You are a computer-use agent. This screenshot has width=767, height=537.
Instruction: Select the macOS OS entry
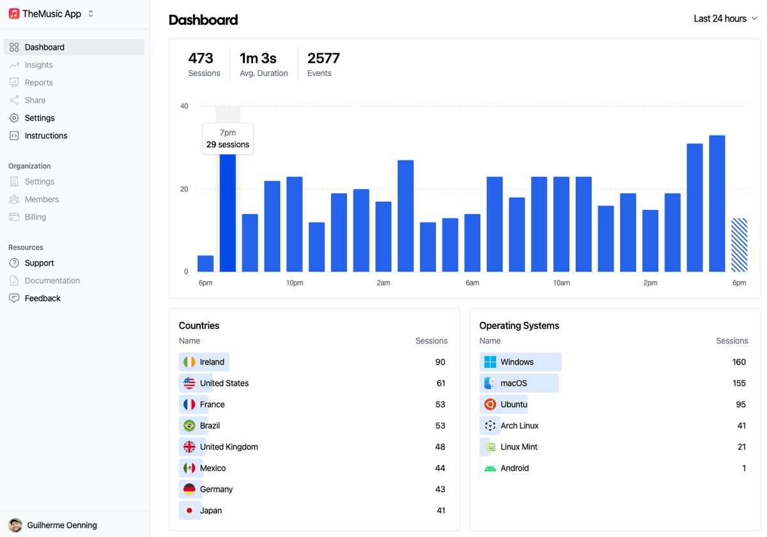pyautogui.click(x=514, y=382)
